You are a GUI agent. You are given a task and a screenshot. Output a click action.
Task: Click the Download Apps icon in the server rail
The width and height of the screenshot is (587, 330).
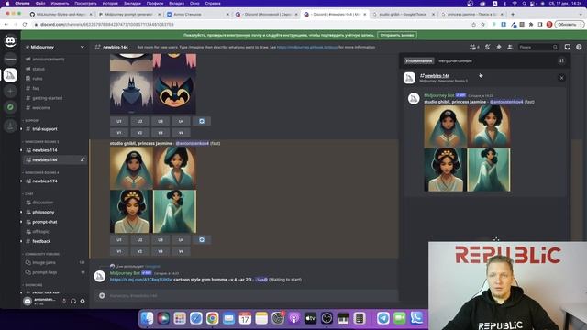[10, 126]
